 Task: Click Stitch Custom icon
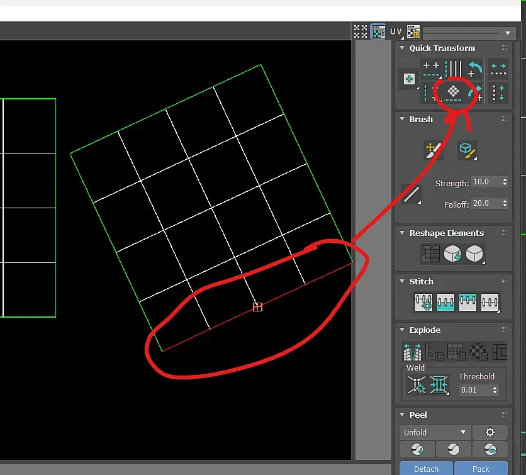coord(490,302)
